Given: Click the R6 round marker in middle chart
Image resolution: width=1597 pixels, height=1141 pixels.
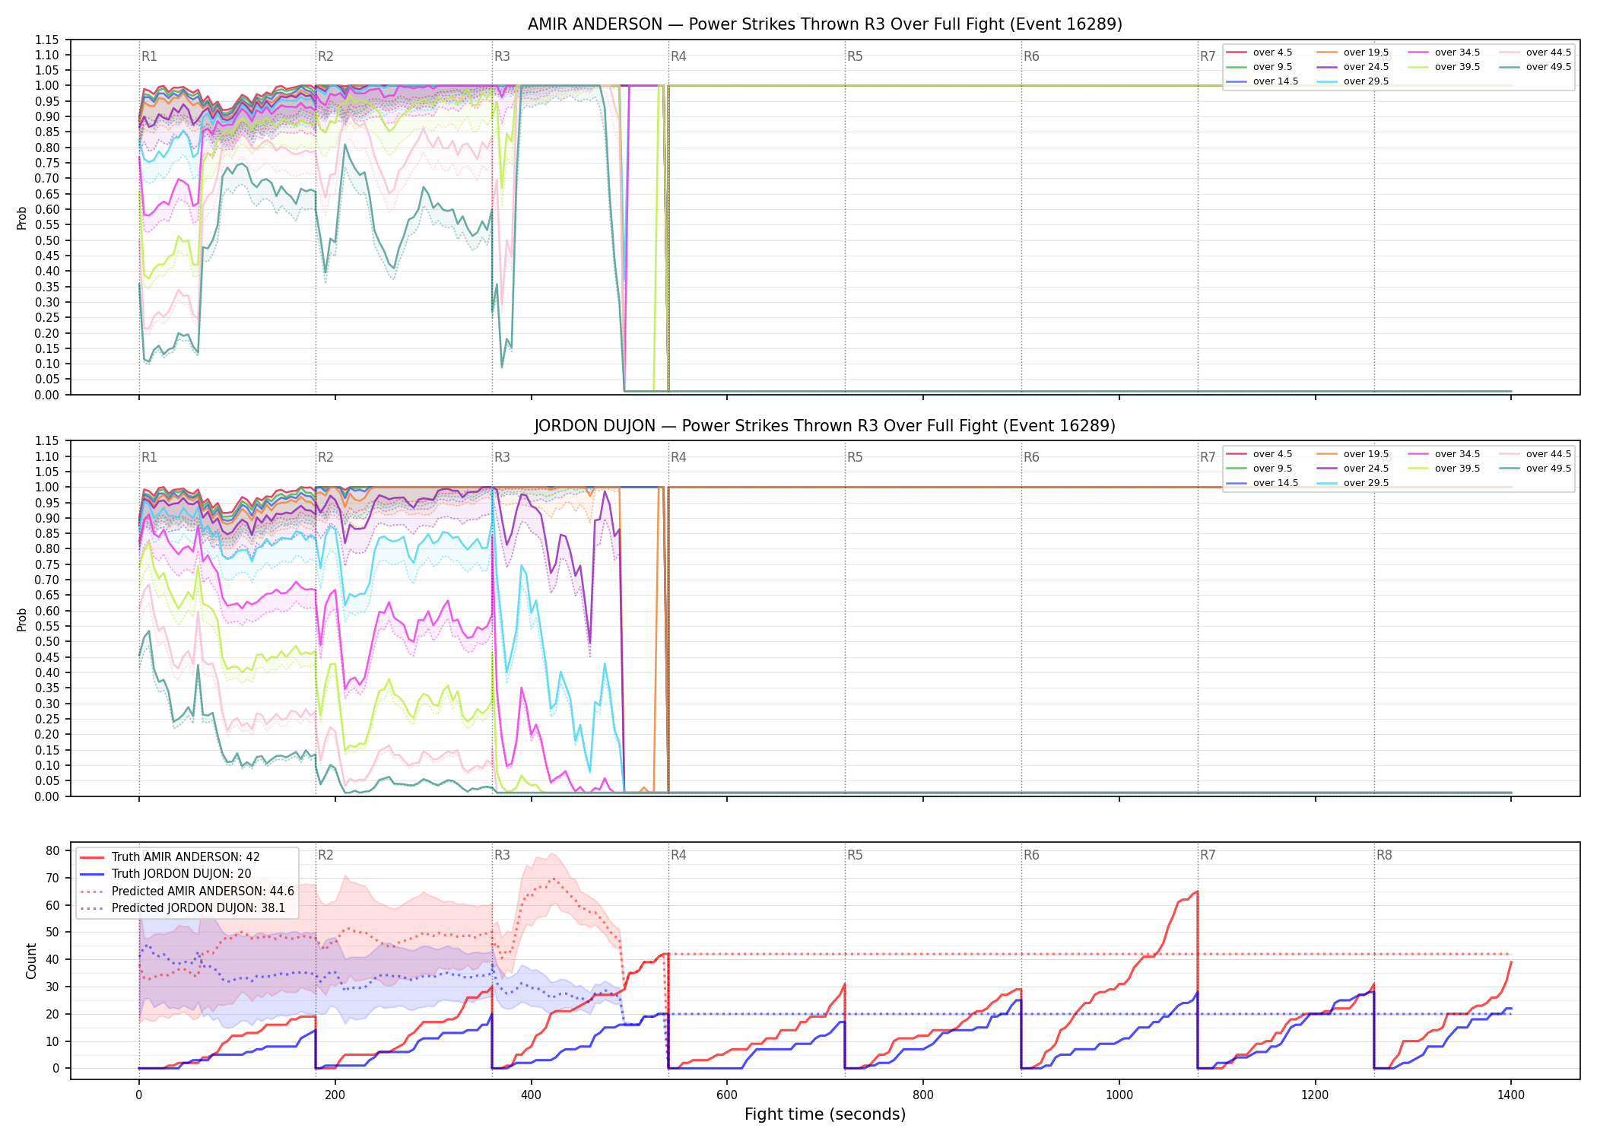Looking at the screenshot, I should click(x=1031, y=457).
